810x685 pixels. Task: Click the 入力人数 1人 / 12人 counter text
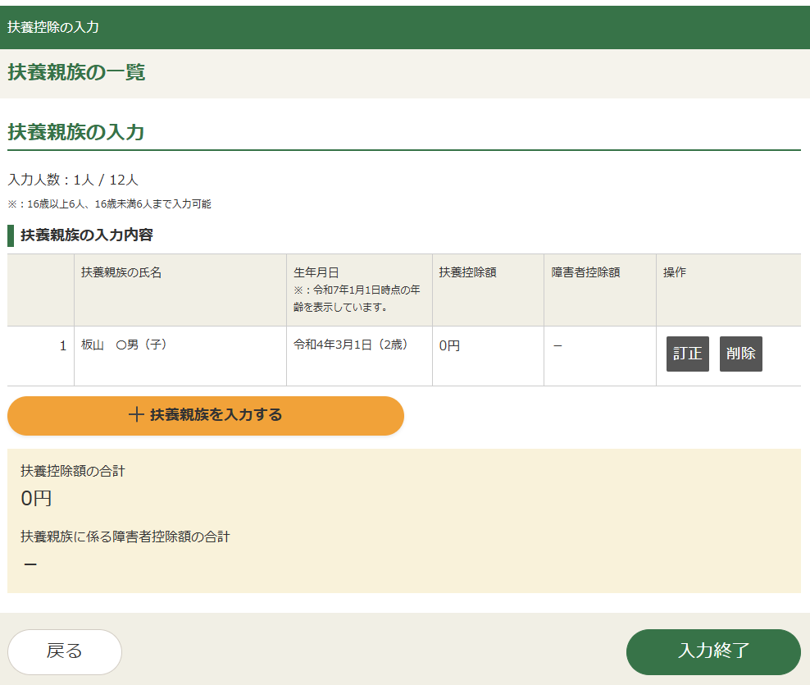coord(73,180)
